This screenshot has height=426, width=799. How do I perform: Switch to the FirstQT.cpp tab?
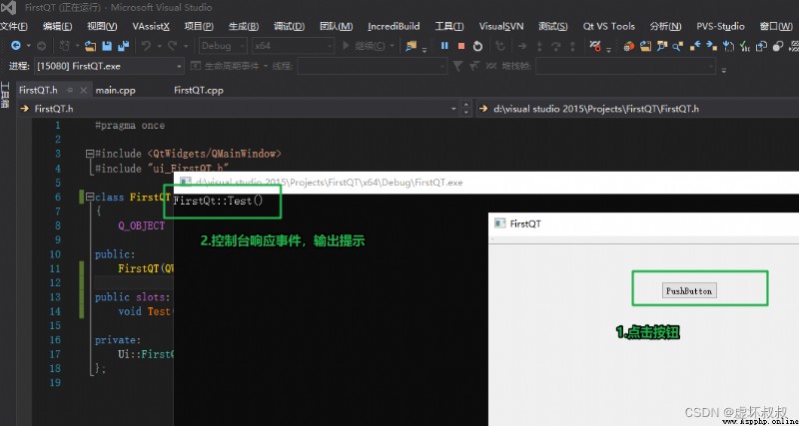pyautogui.click(x=199, y=90)
